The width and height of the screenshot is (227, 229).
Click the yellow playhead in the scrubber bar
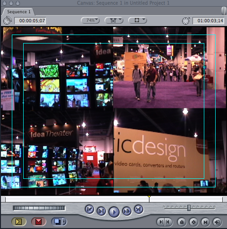click(x=149, y=199)
